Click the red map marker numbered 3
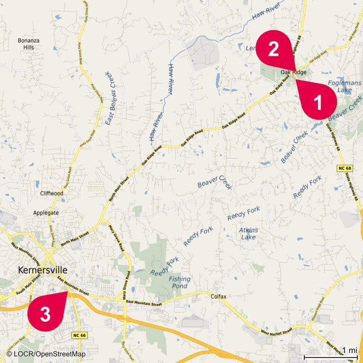The height and width of the screenshot is (363, 363). coord(47,311)
